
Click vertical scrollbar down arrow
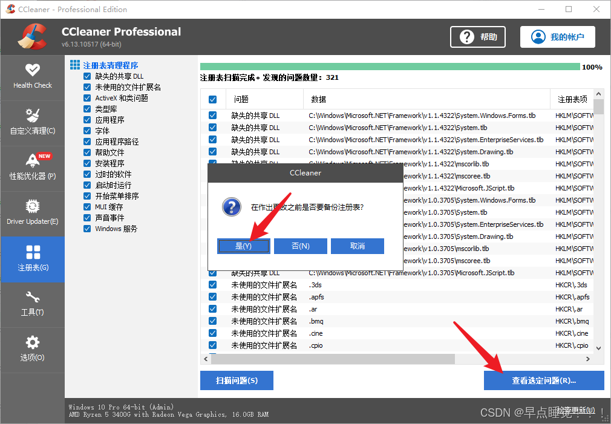(x=598, y=348)
